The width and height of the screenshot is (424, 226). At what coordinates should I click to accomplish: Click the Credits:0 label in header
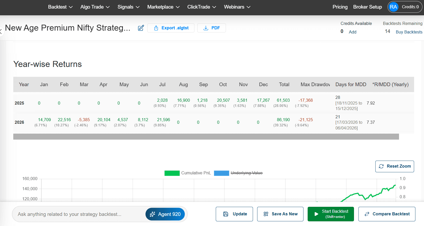[x=410, y=7]
